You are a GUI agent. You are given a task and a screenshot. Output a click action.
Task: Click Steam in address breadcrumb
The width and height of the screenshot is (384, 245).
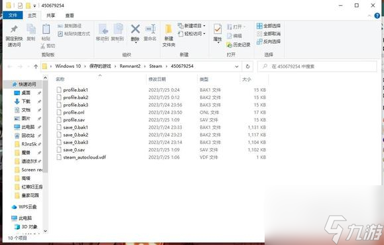[155, 66]
